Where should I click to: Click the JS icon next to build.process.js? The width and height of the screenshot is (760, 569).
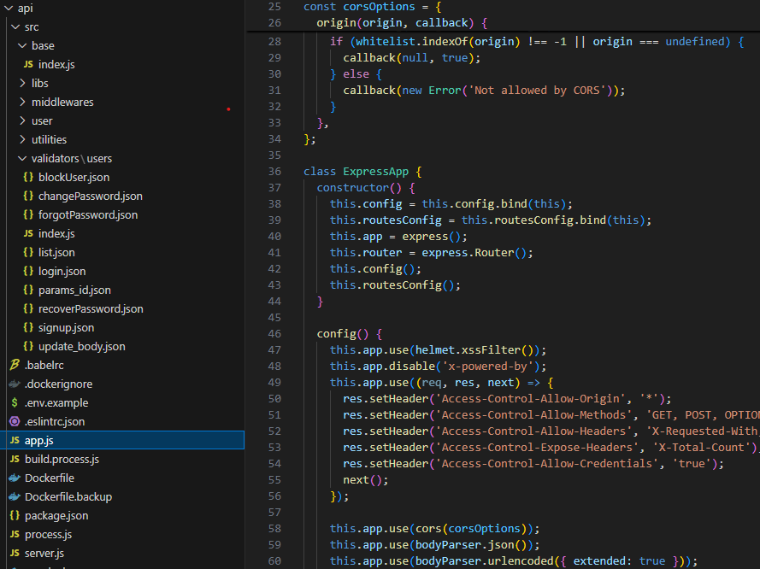(x=15, y=460)
